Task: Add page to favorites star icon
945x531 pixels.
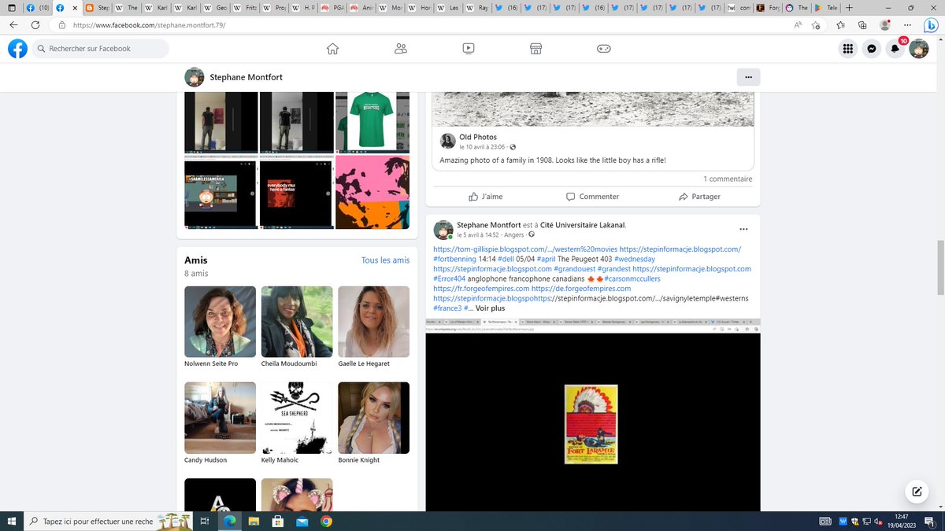Action: coord(815,25)
